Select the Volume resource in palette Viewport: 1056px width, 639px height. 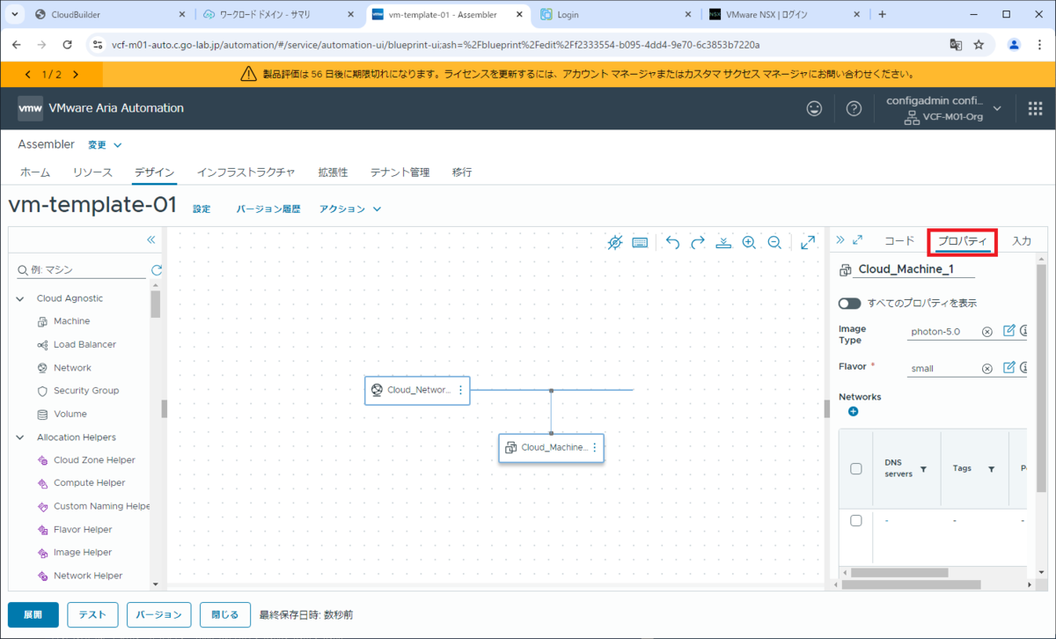click(x=70, y=414)
